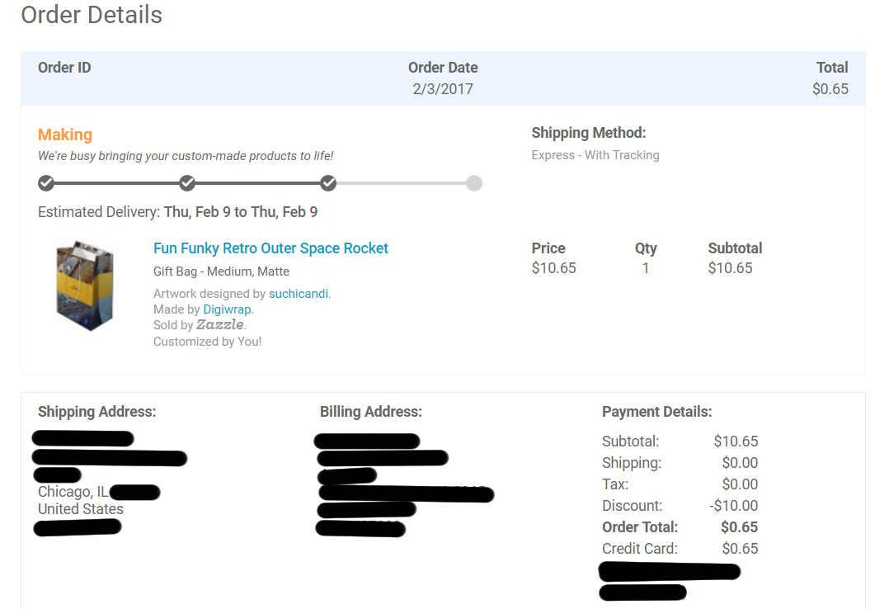Click the second progress step checkmark
The image size is (875, 609).
pyautogui.click(x=187, y=182)
